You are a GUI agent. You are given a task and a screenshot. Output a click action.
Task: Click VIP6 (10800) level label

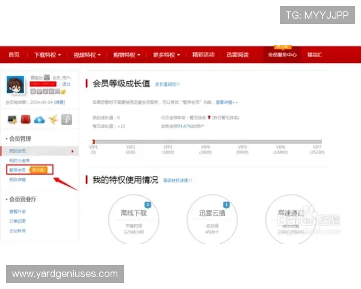tap(280, 149)
